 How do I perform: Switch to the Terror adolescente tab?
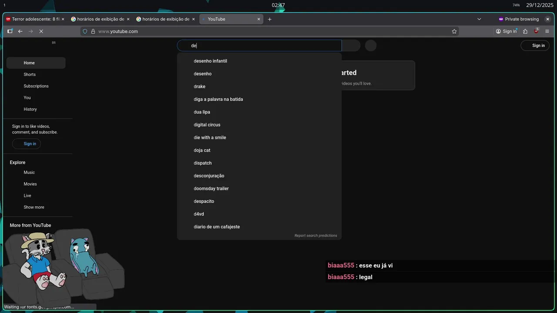36,19
